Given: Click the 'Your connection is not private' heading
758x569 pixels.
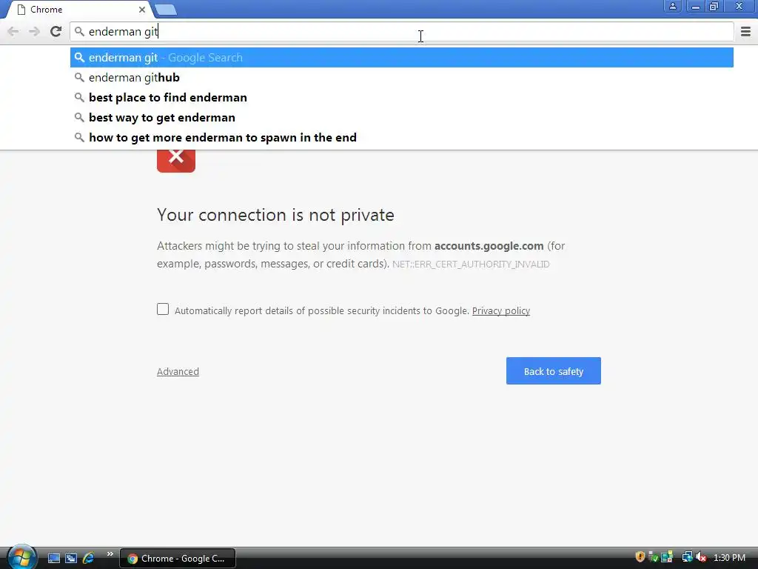Looking at the screenshot, I should 275,215.
